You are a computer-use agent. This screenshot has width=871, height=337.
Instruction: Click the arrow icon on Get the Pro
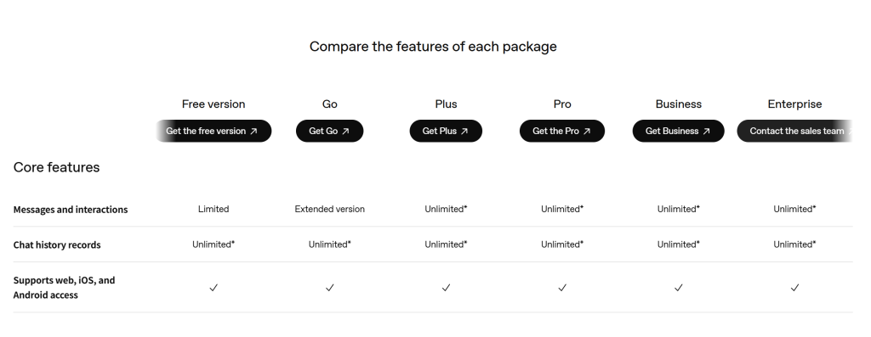587,132
